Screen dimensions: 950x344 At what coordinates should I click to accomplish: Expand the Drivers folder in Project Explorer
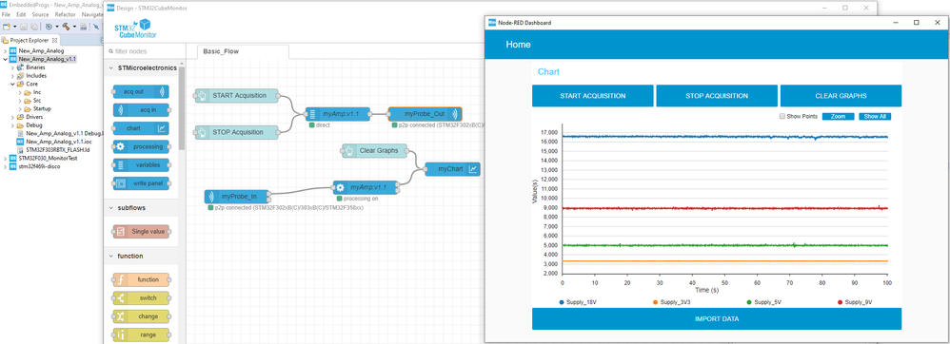13,117
